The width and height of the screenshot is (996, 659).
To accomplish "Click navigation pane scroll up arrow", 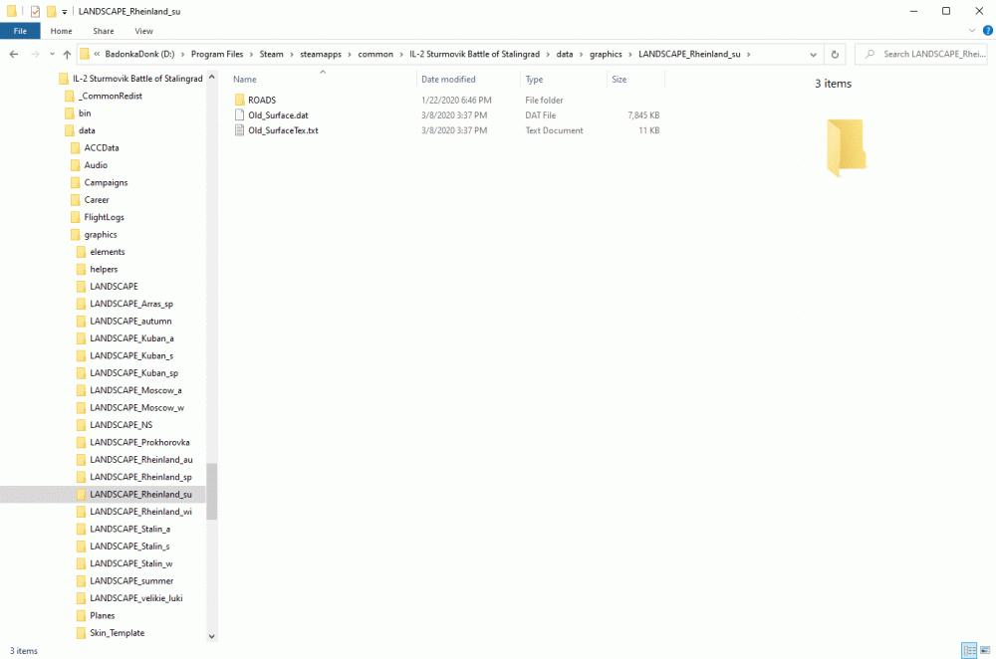I will (211, 77).
